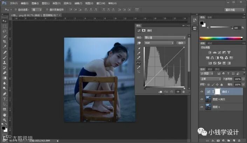Select the Zoom tool in the toolbar

tap(5, 120)
